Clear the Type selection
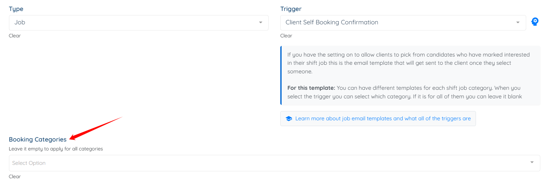The image size is (553, 183). tap(15, 36)
